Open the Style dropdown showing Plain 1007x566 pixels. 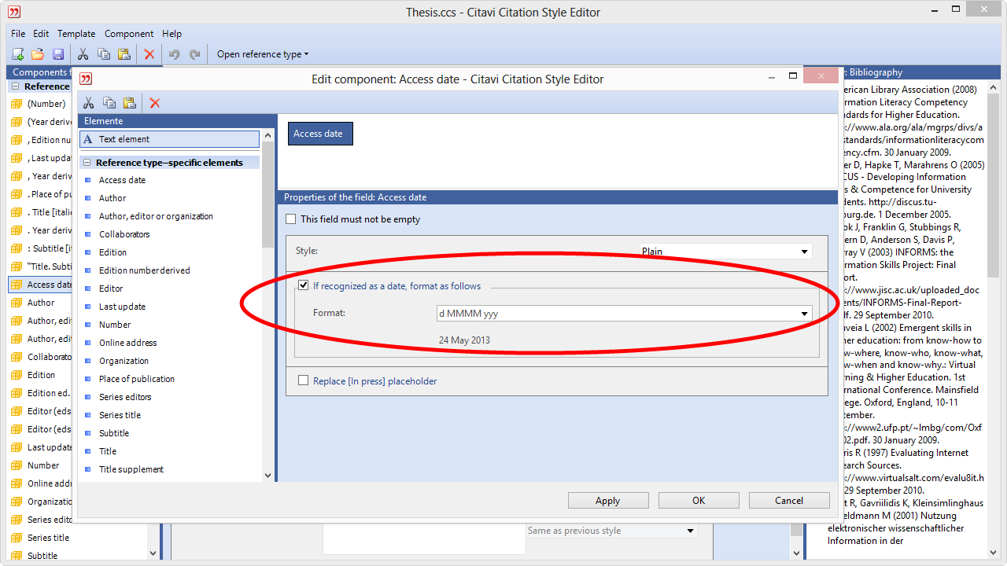[x=804, y=252]
